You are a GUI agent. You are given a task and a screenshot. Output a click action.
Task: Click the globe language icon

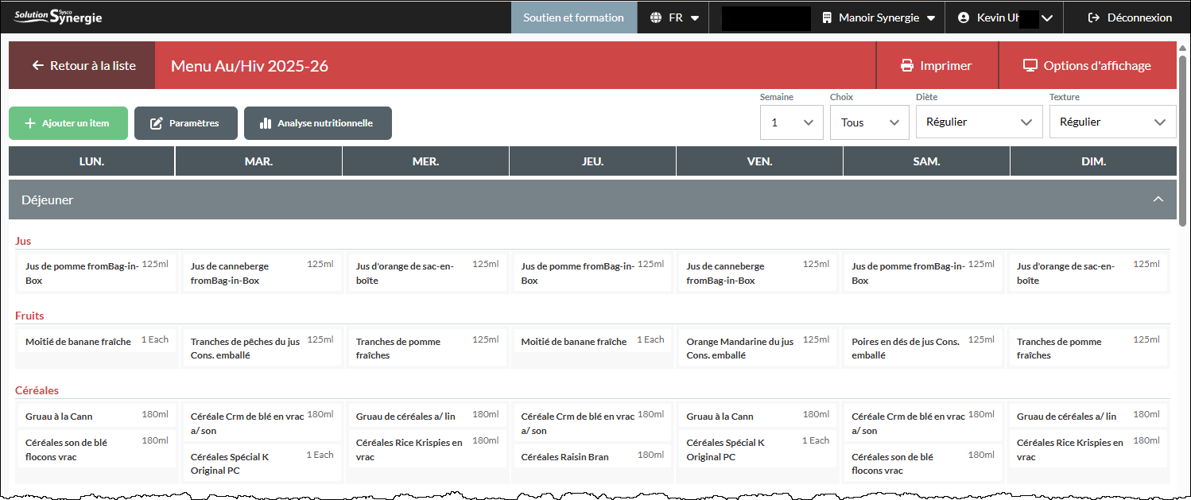(656, 17)
